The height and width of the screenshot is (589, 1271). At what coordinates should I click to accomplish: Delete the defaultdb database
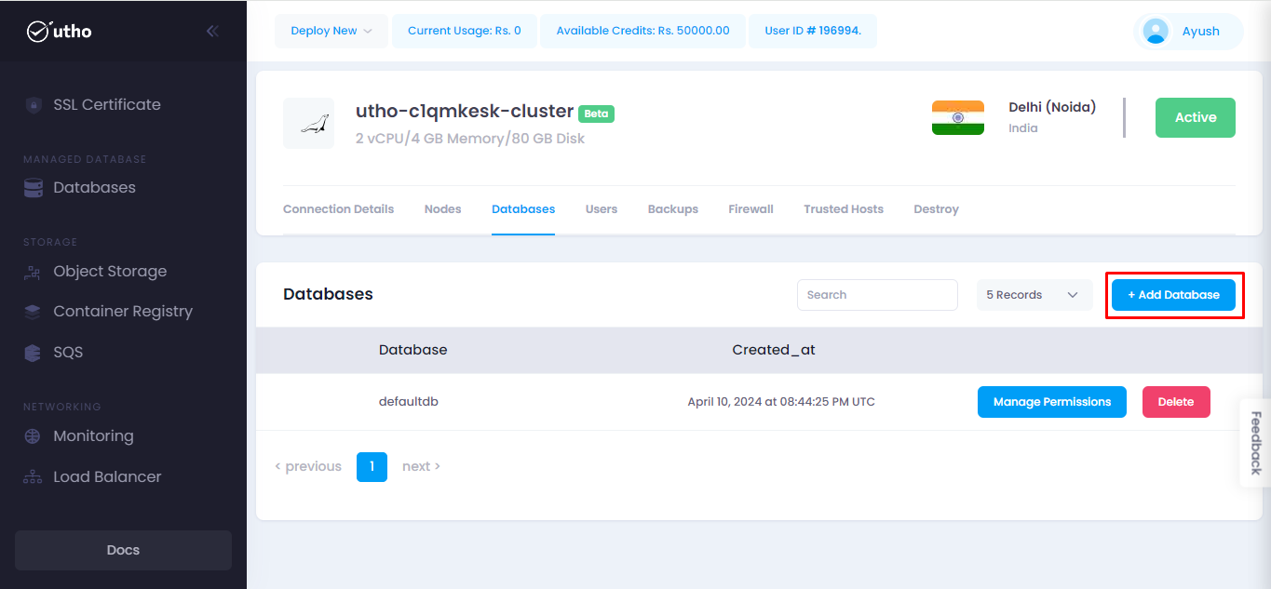pyautogui.click(x=1176, y=402)
